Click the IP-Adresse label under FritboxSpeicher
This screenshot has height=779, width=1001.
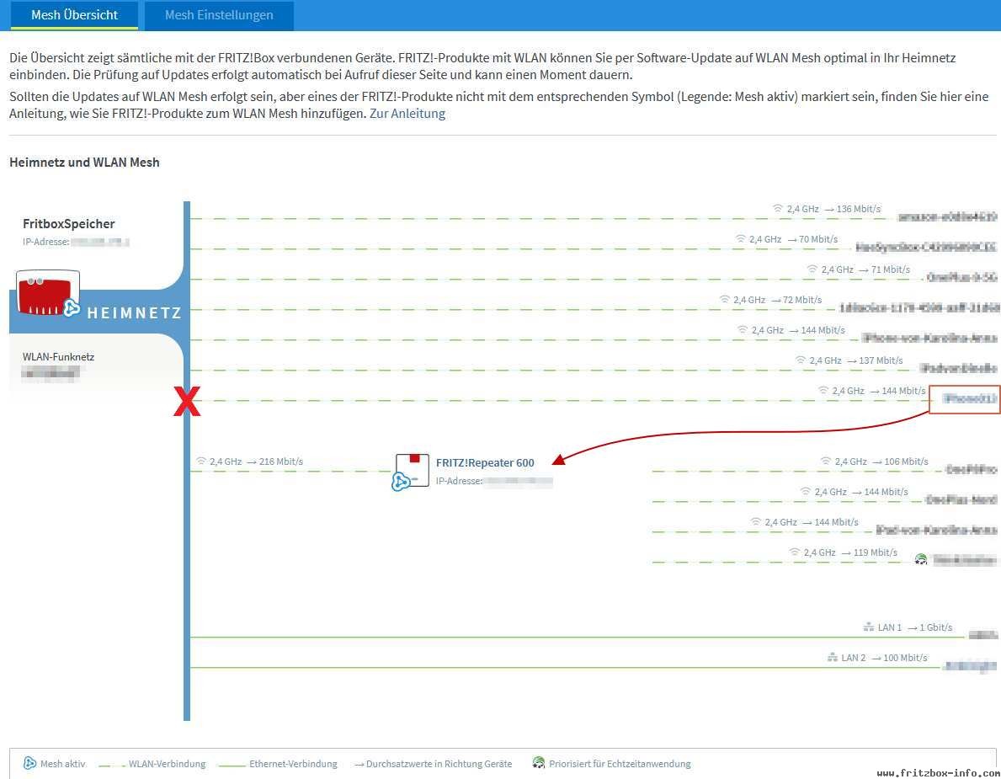point(46,242)
